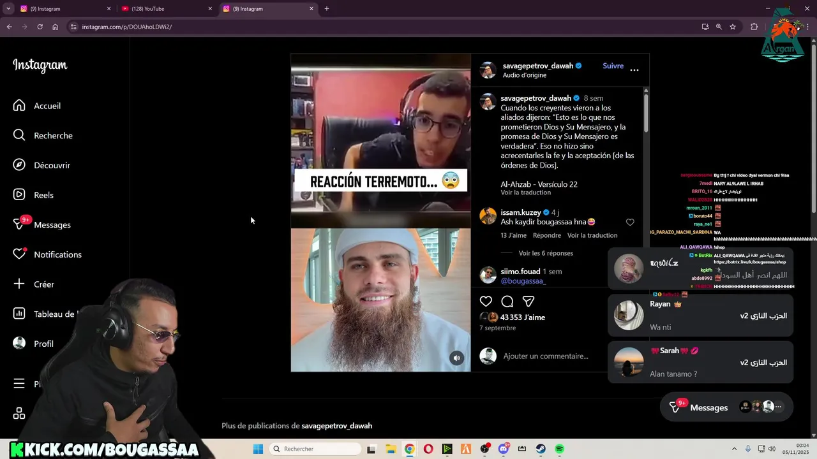
Task: Click the zoom magnifier icon in address bar
Action: tap(719, 27)
